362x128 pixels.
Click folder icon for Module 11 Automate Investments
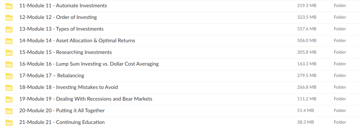point(9,6)
